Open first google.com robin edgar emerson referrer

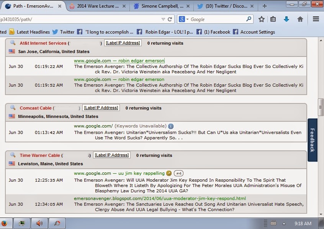119,61
